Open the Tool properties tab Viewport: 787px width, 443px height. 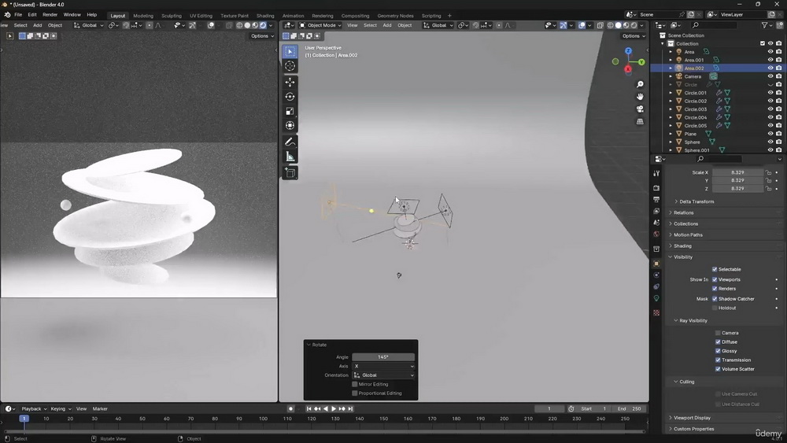click(656, 173)
